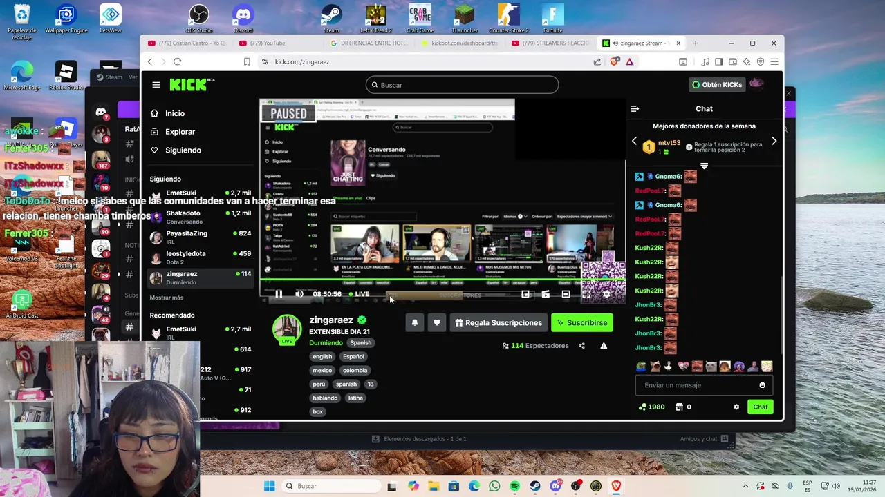
Task: Switch to the (779) YouTube tab
Action: tap(277, 43)
